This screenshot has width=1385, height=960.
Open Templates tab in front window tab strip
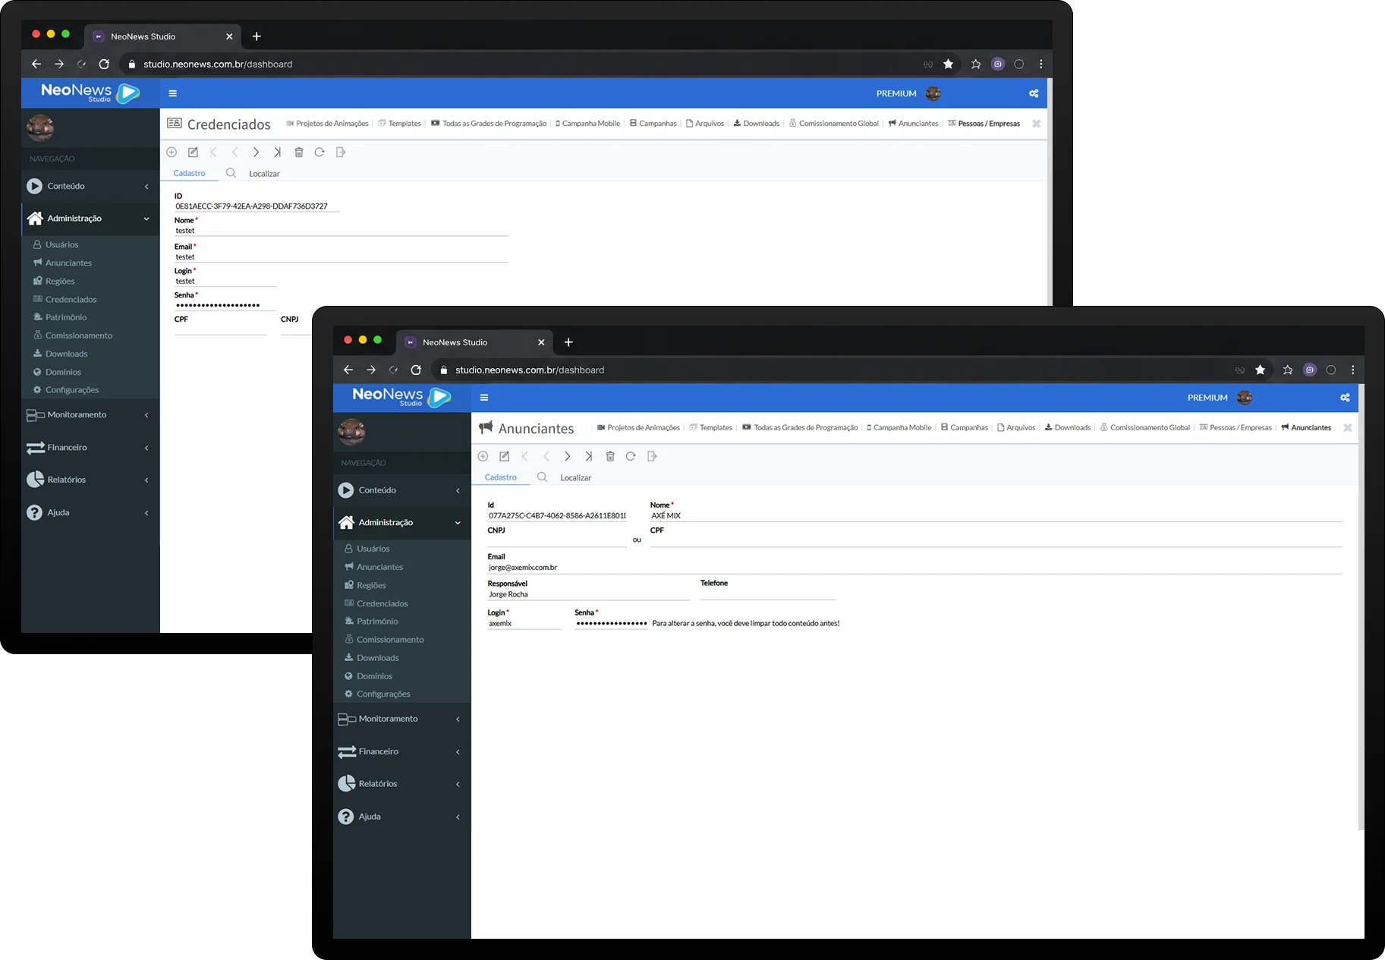pos(711,428)
